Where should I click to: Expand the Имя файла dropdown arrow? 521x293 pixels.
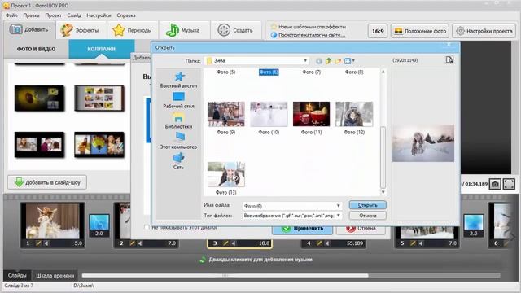click(339, 206)
